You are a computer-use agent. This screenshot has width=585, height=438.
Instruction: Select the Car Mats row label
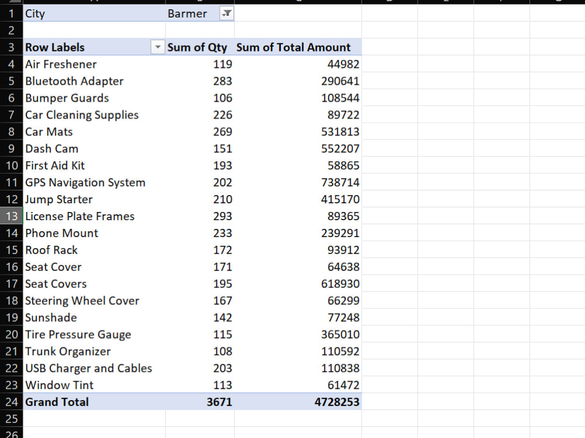click(x=94, y=131)
